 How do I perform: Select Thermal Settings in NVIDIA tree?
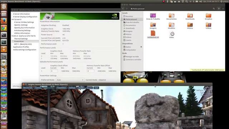point(21,39)
